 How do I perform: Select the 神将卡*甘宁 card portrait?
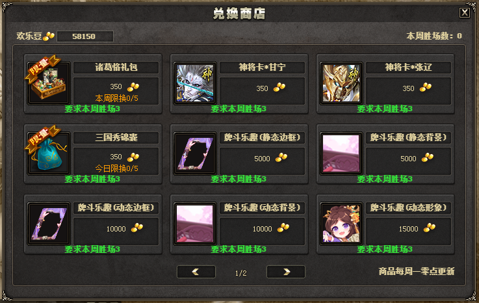coord(195,83)
